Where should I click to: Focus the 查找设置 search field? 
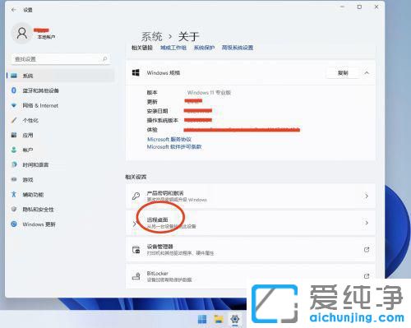(61, 59)
